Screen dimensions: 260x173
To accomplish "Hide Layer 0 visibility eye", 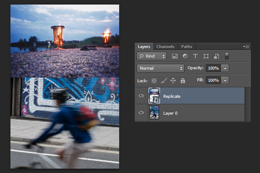I will (141, 112).
